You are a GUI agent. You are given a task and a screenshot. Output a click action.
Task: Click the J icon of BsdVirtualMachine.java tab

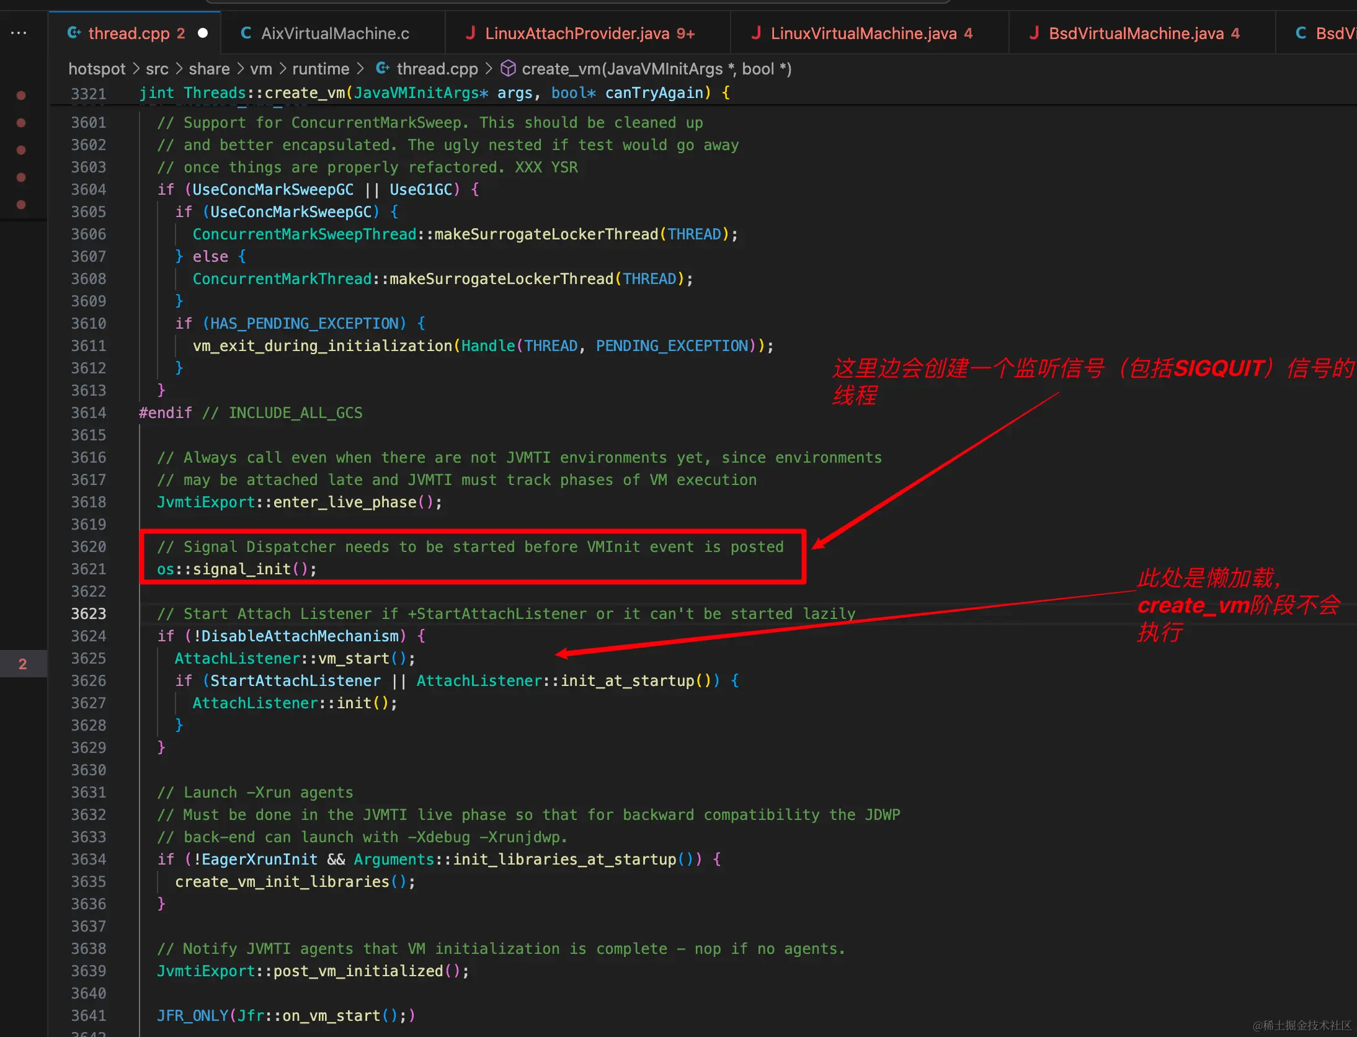[1034, 33]
